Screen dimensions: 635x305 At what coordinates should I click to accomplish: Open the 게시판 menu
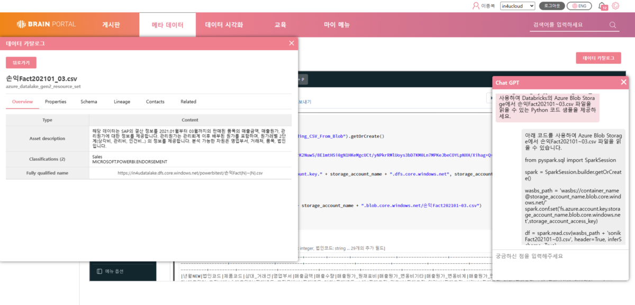pyautogui.click(x=111, y=25)
